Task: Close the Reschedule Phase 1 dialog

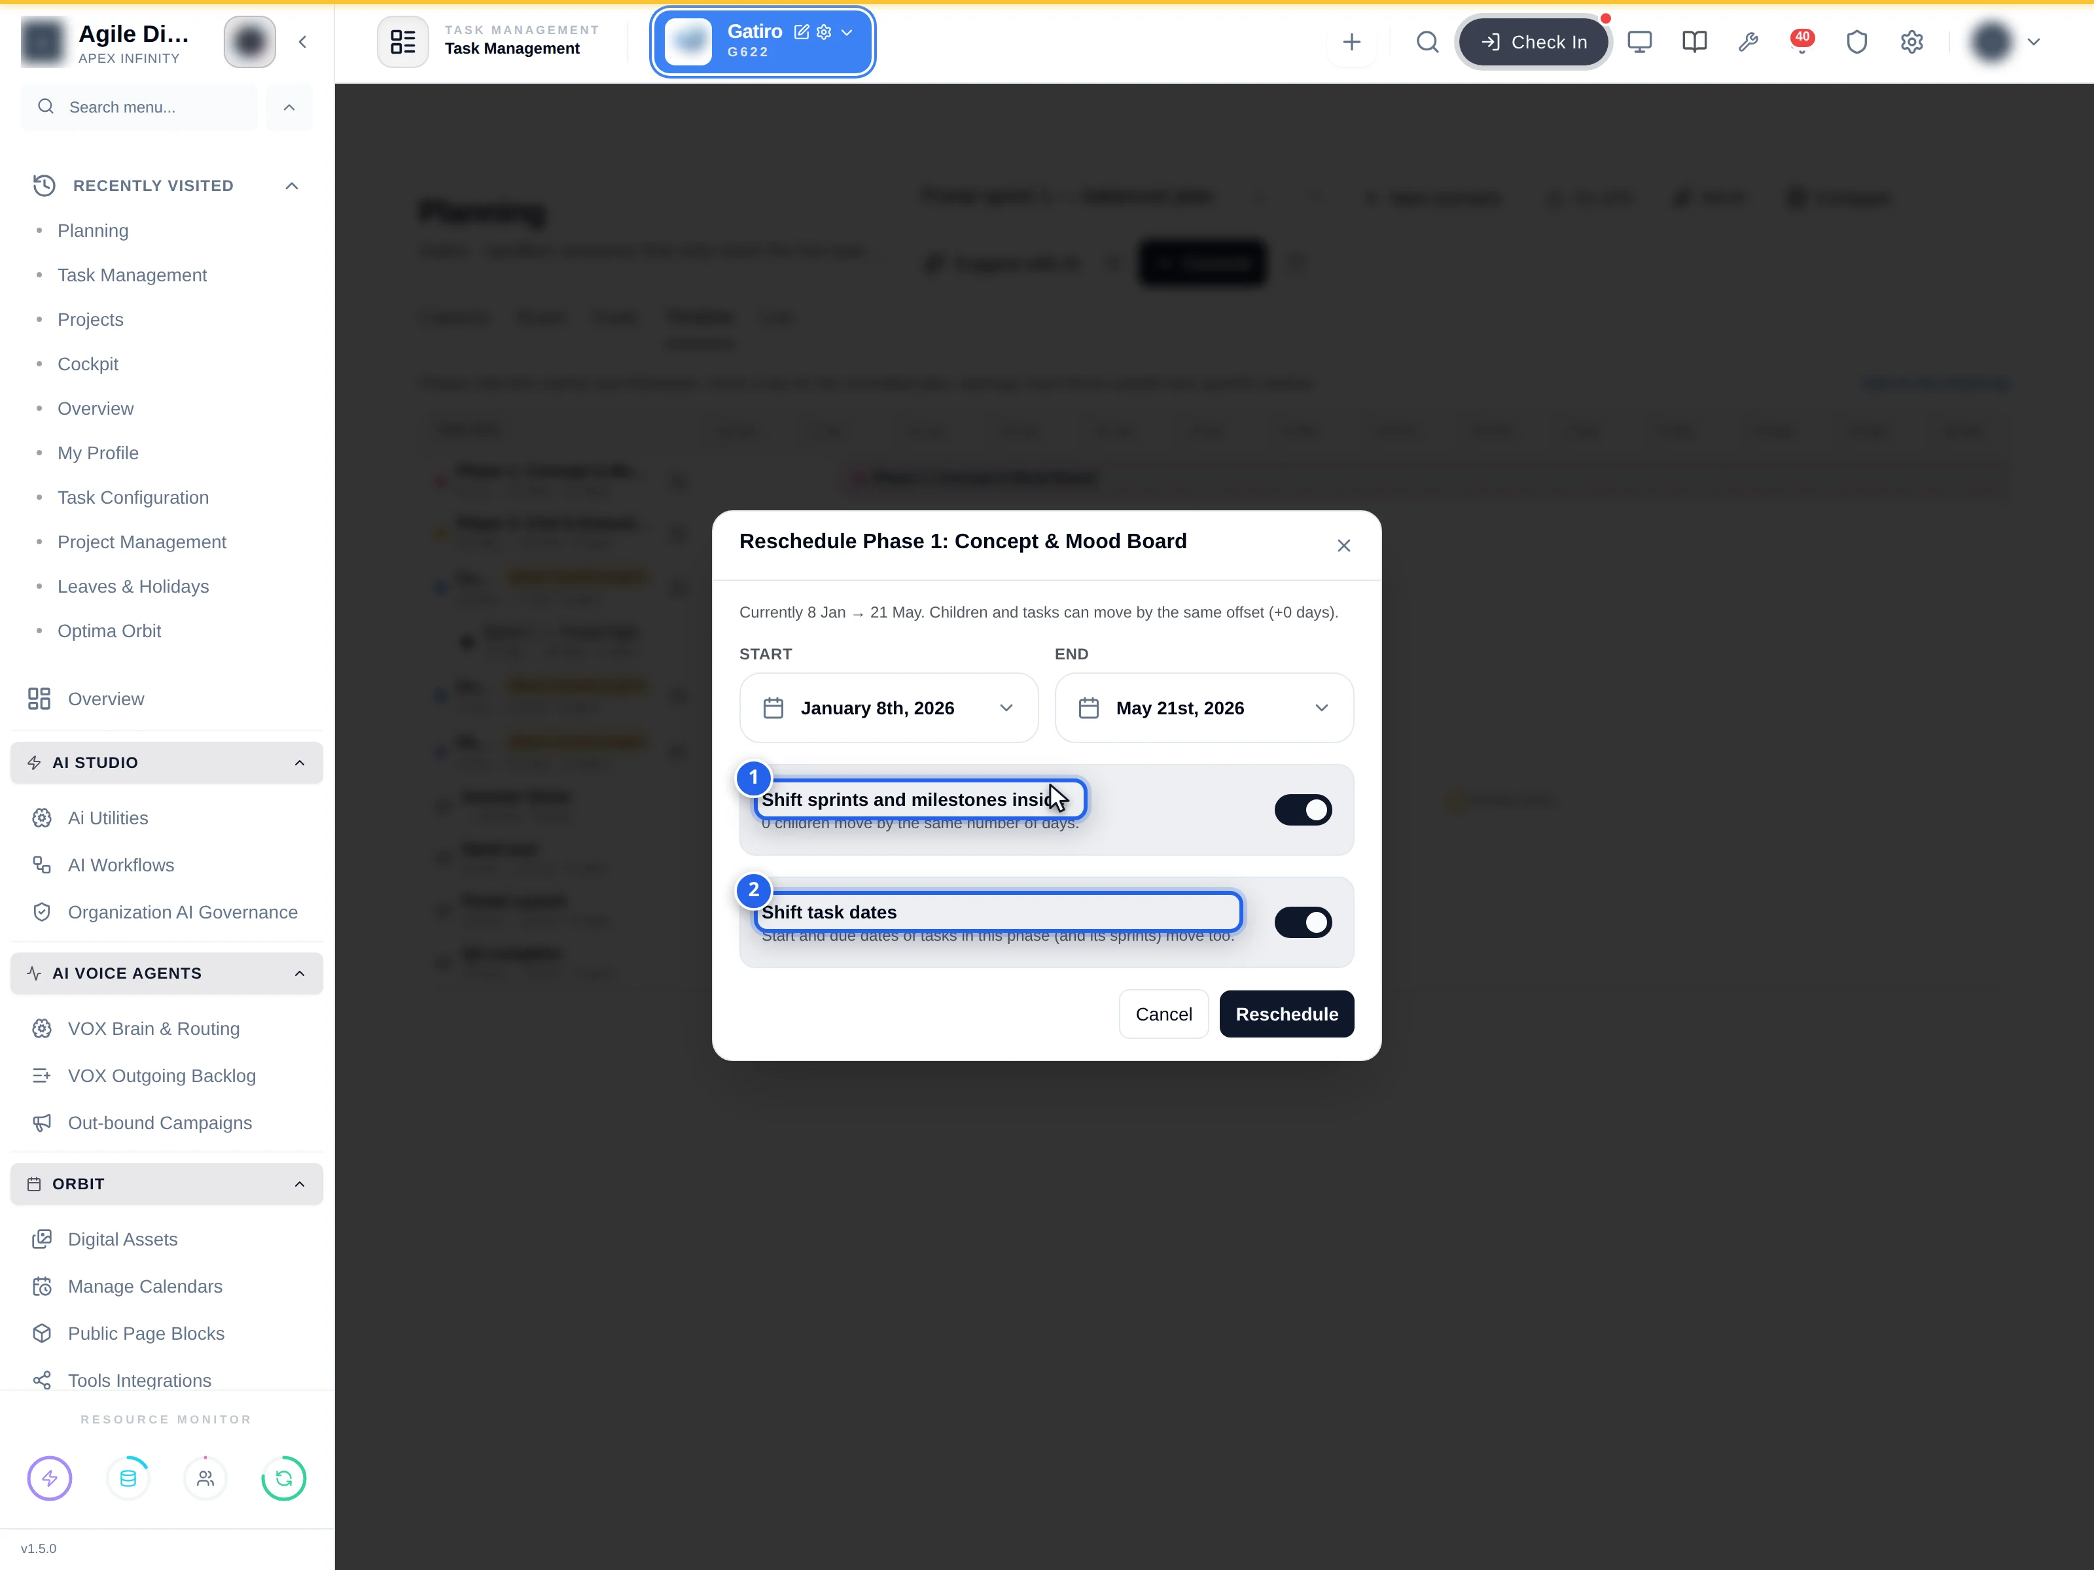Action: click(1343, 546)
